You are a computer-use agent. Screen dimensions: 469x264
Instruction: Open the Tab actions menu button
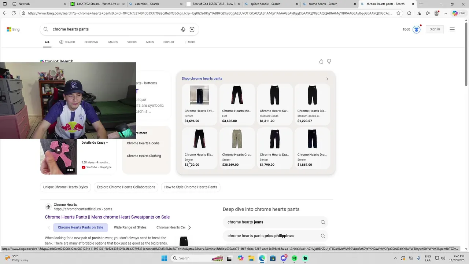click(5, 4)
